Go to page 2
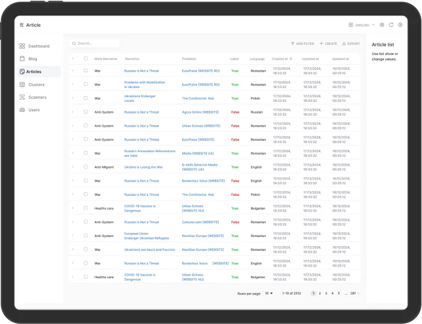422x324 pixels. tap(320, 293)
